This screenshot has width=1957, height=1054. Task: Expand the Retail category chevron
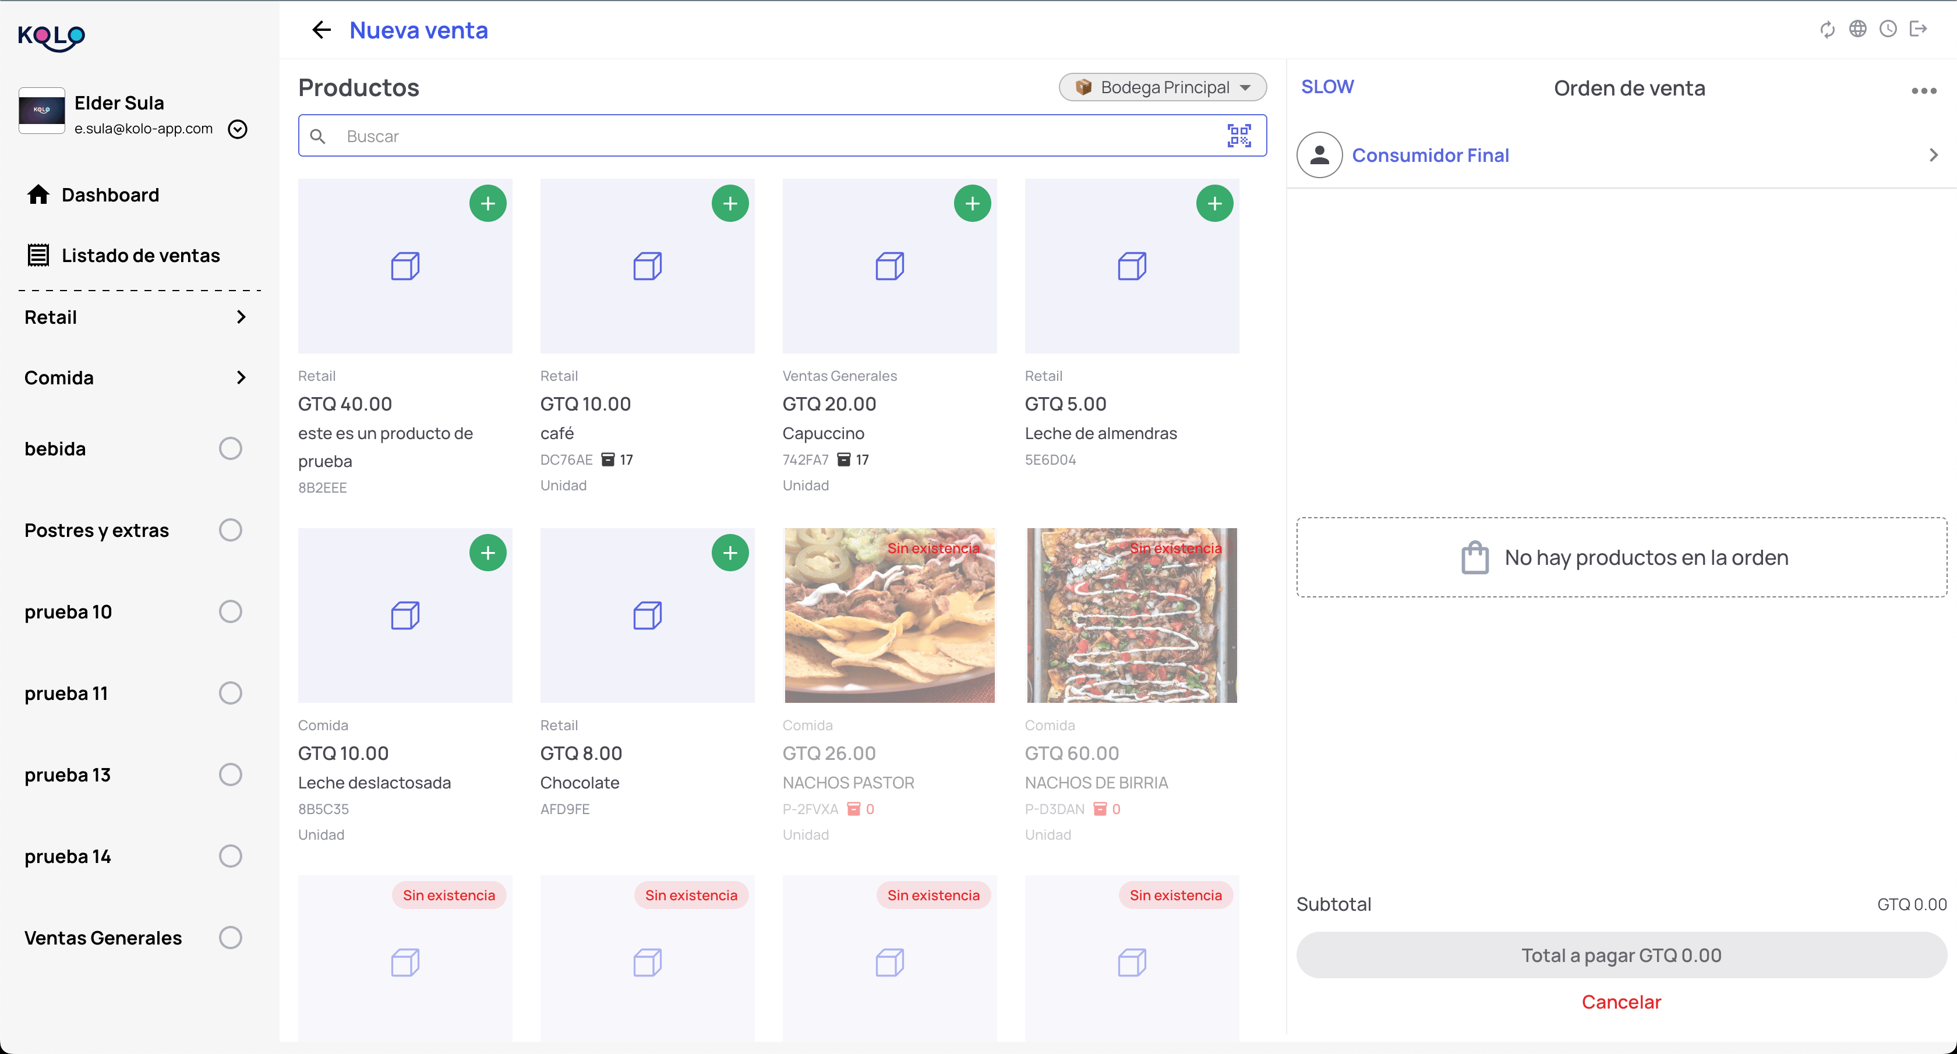tap(241, 317)
